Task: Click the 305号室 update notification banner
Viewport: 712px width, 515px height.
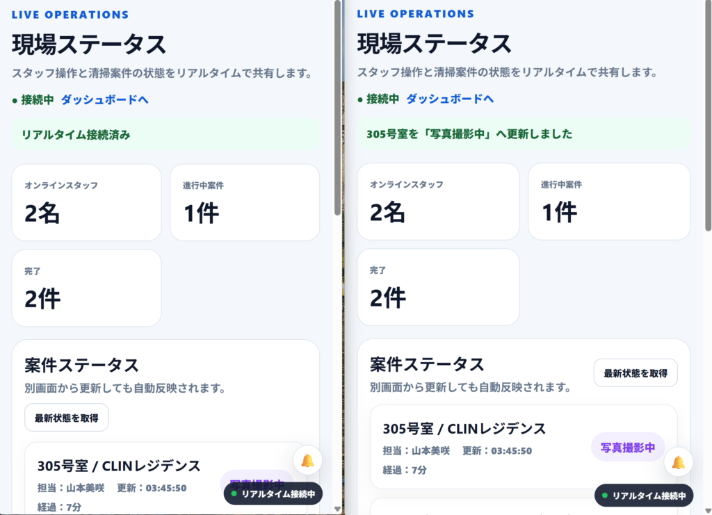Action: coord(524,134)
